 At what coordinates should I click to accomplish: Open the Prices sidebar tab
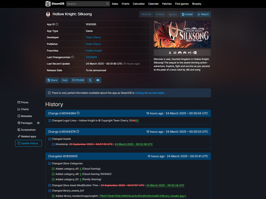pyautogui.click(x=23, y=102)
